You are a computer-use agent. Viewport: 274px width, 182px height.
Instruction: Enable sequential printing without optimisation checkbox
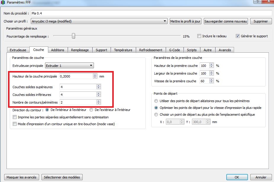click(x=15, y=117)
